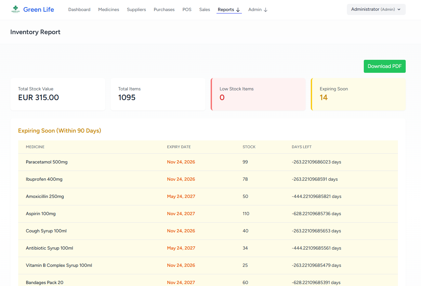Click the arrow icon beside Admin

point(266,10)
